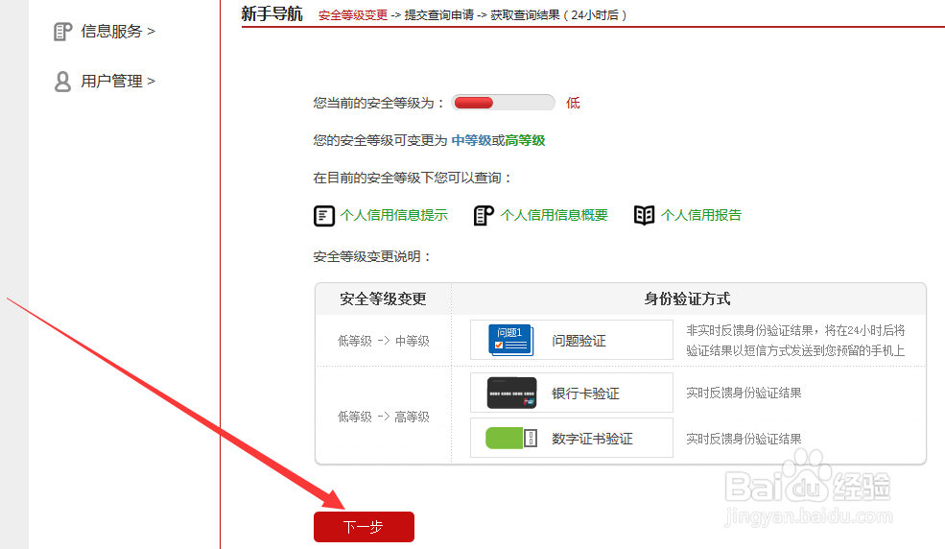
Task: Click the 数字证书验证 green USB key icon
Action: click(511, 438)
